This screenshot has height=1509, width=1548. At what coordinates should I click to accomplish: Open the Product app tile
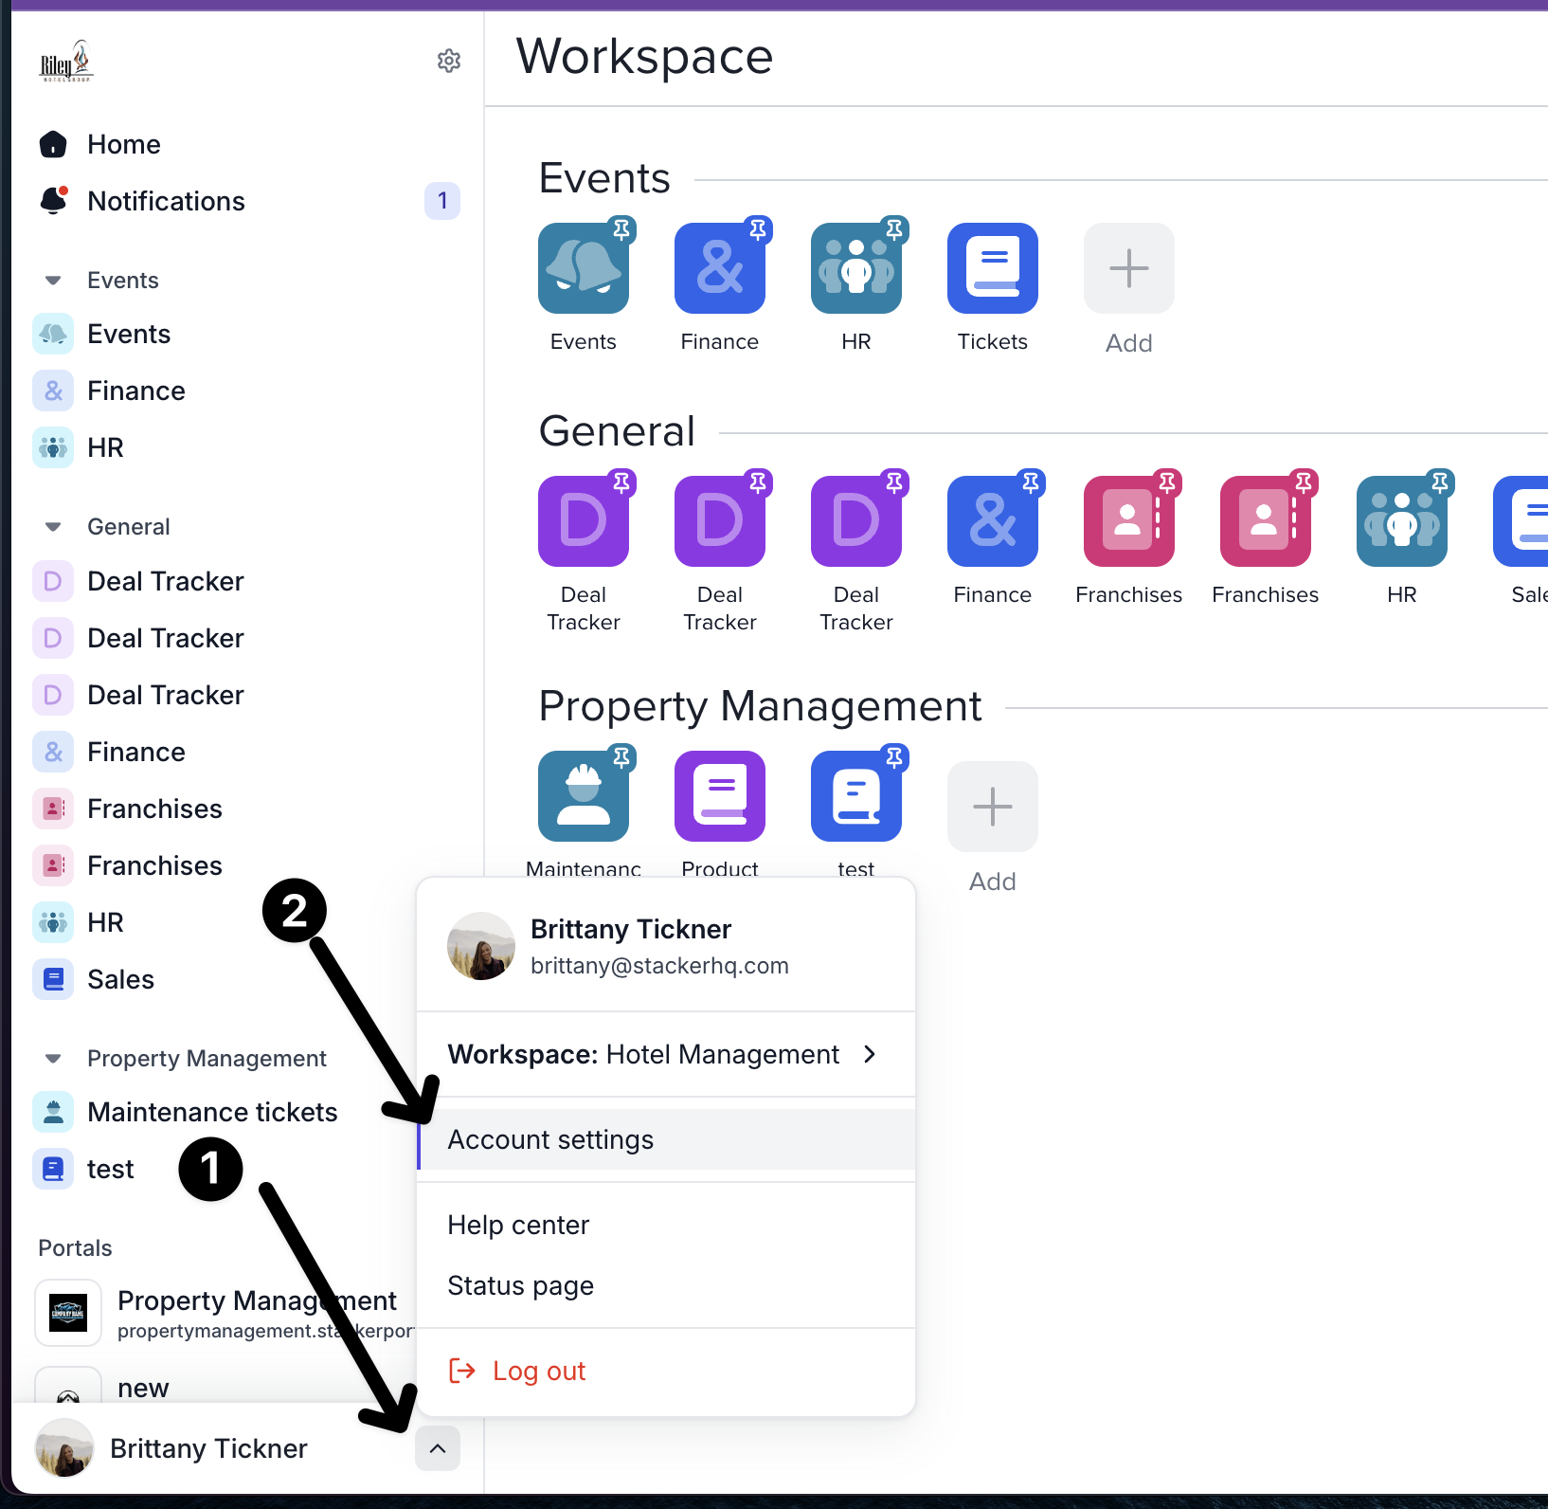click(x=719, y=796)
